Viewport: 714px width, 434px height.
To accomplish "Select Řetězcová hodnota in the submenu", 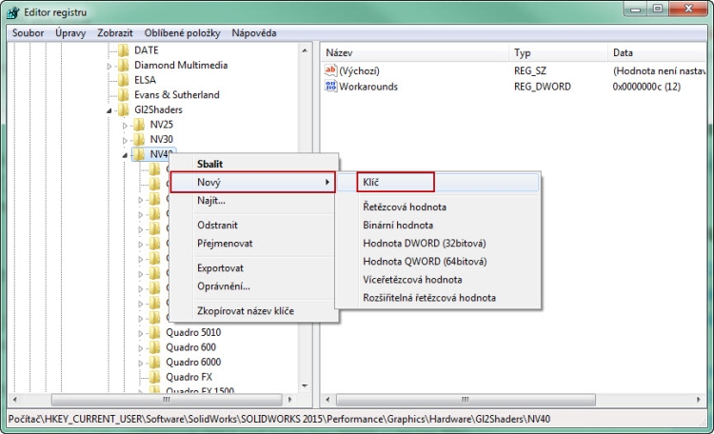I will [438, 207].
